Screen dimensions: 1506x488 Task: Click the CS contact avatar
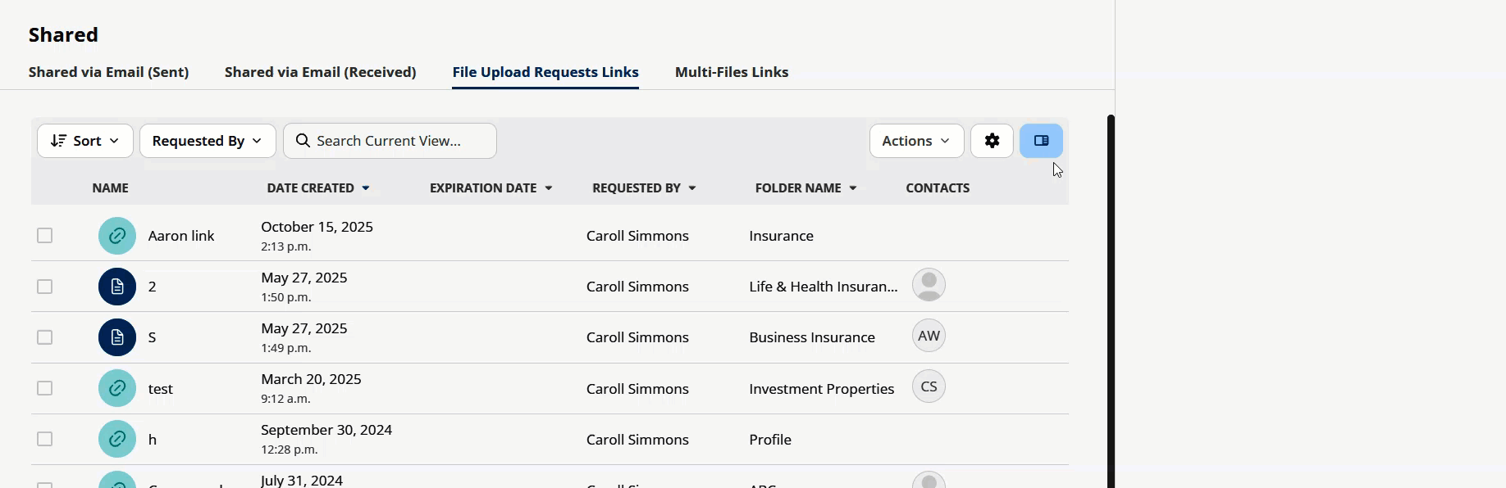pyautogui.click(x=929, y=386)
